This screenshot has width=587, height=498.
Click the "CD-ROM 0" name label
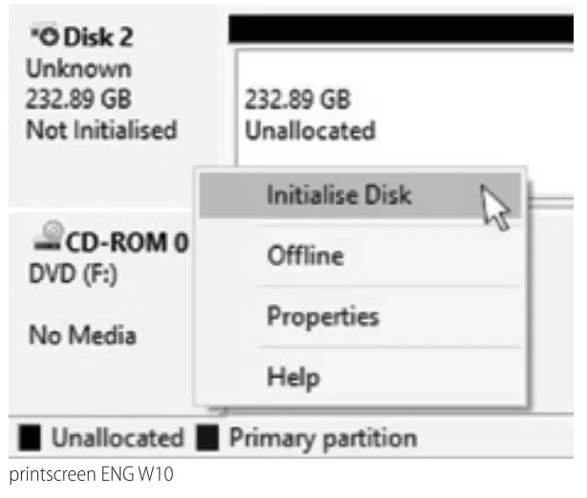pos(124,243)
